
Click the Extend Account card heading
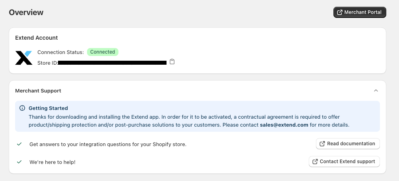click(37, 38)
